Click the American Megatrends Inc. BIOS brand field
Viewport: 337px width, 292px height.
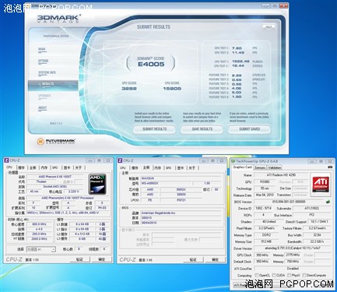[x=181, y=213]
